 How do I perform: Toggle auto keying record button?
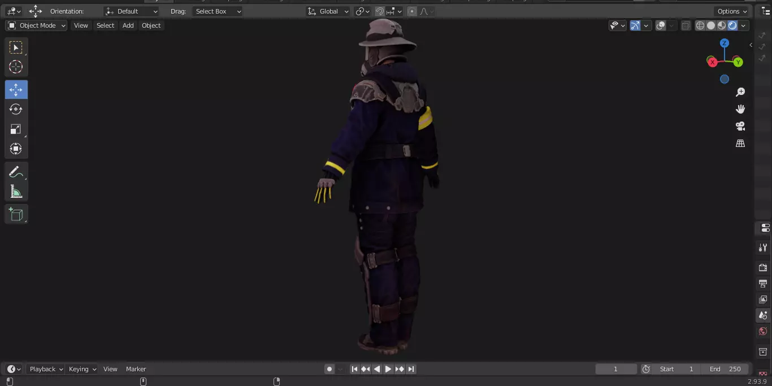[329, 369]
